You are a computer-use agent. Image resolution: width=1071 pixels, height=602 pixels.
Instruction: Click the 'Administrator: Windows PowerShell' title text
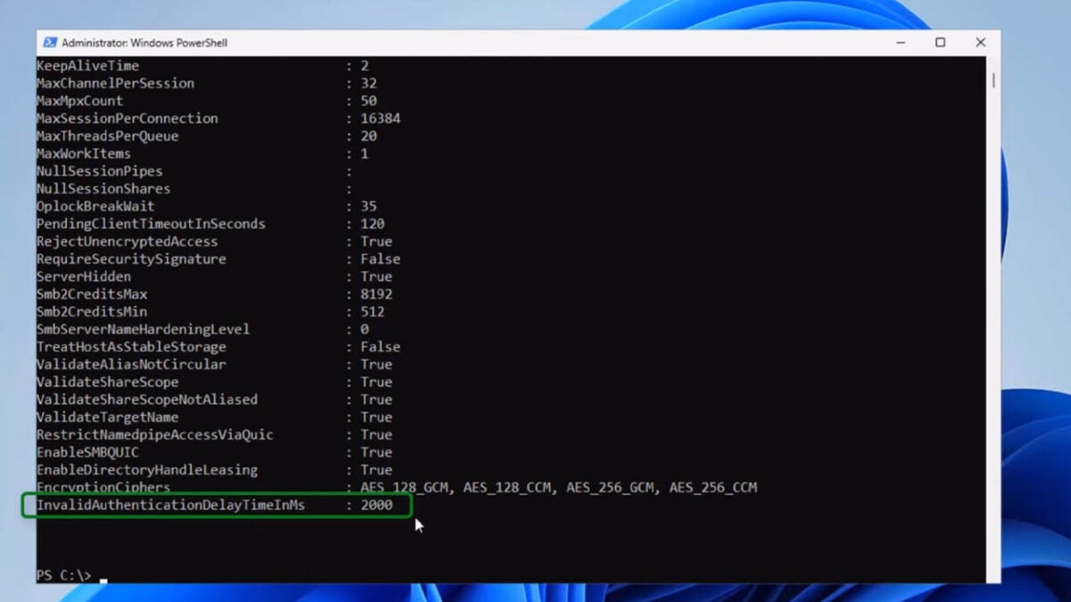145,43
